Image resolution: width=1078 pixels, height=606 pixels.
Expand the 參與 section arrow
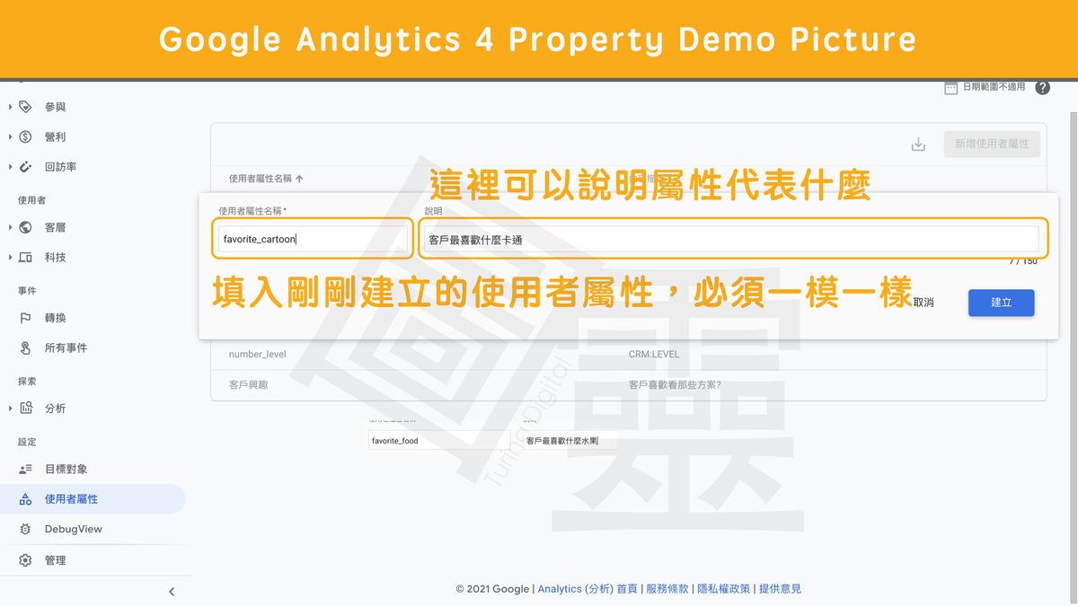(10, 107)
